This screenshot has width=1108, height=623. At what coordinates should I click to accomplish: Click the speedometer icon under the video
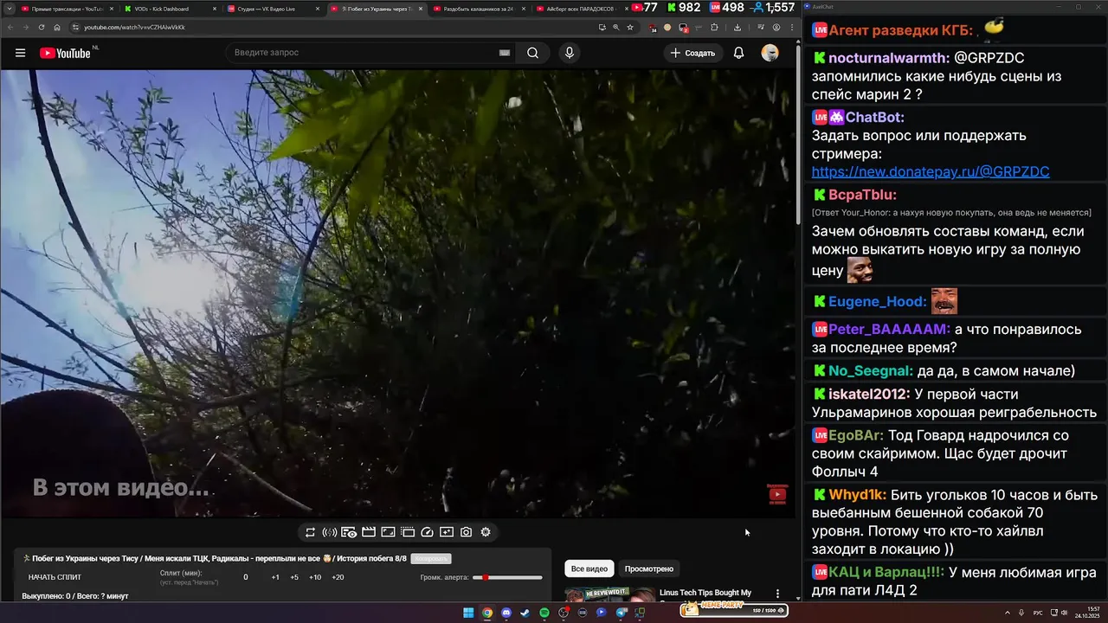[427, 532]
